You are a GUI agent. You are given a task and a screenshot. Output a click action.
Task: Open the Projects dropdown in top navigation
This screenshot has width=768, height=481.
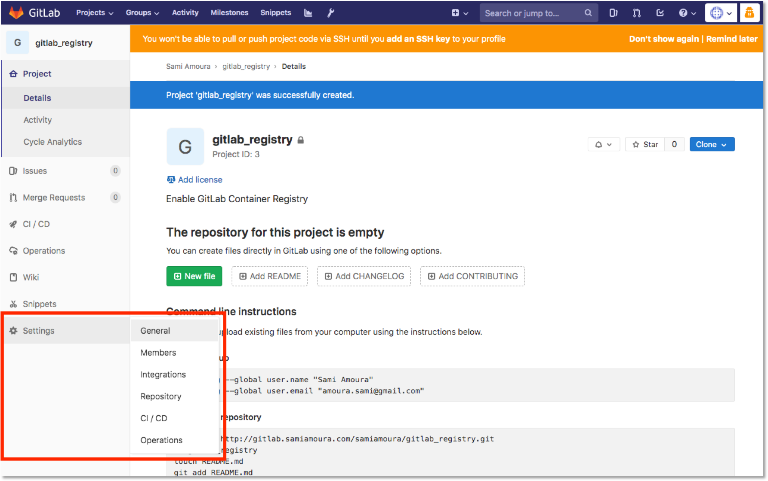click(94, 12)
